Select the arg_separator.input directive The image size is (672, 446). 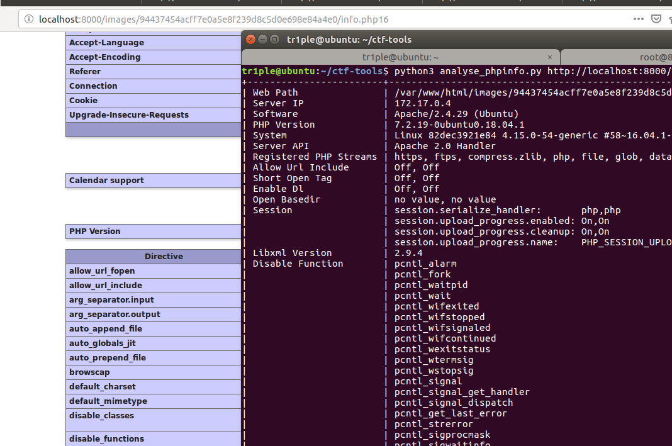(154, 300)
